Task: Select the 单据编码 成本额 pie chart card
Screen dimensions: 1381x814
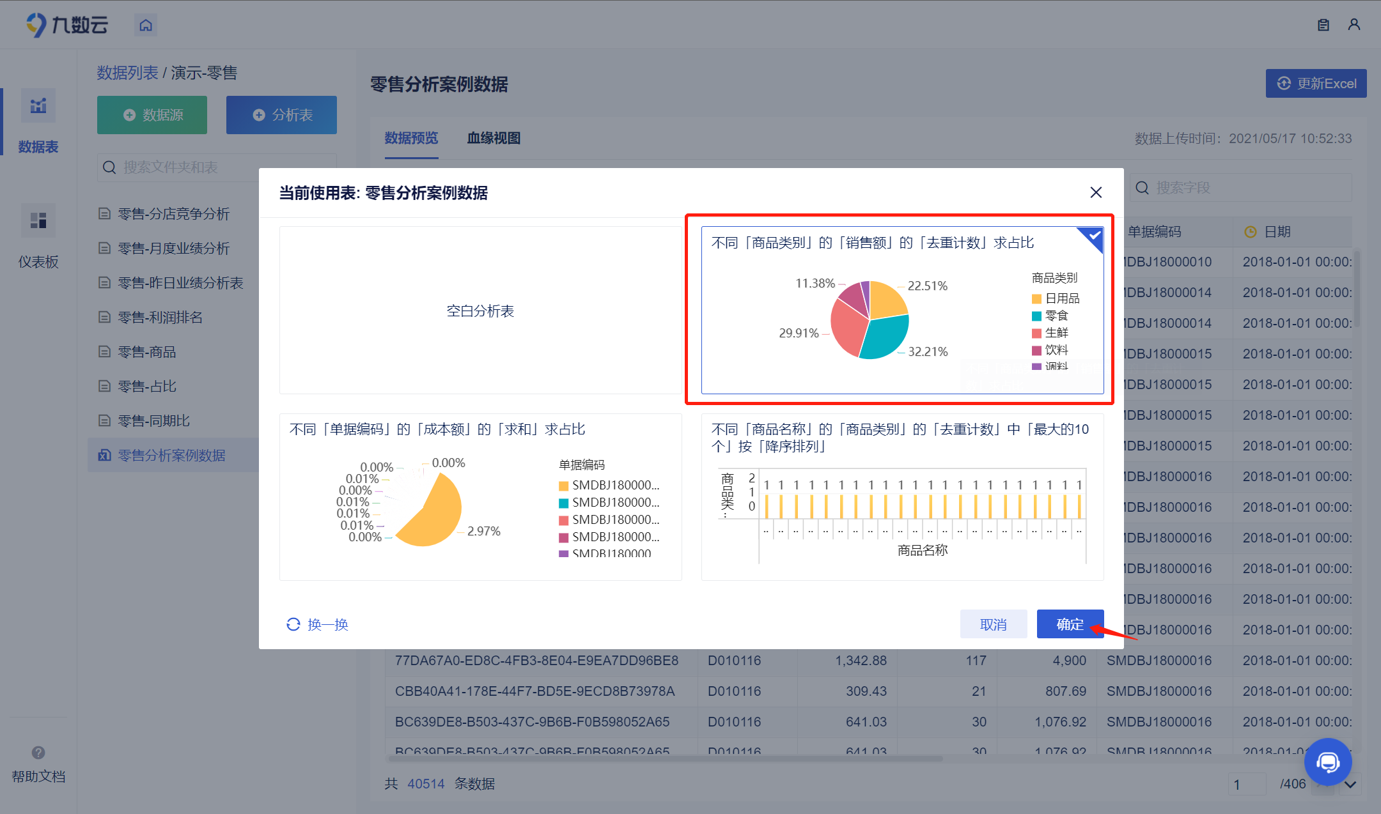Action: [x=480, y=497]
